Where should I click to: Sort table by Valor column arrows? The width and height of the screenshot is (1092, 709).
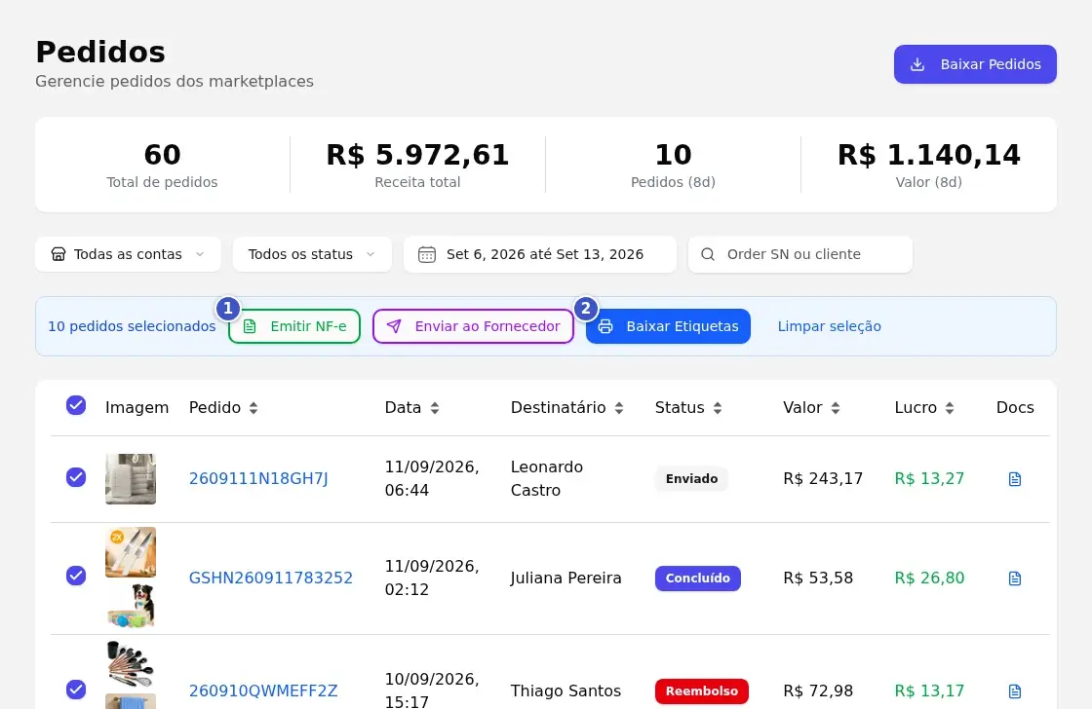coord(836,408)
